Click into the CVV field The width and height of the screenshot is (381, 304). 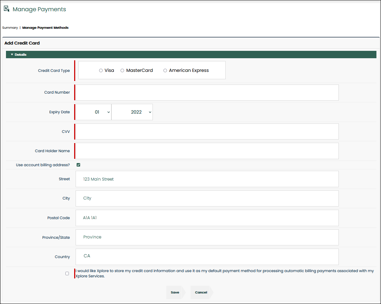207,131
